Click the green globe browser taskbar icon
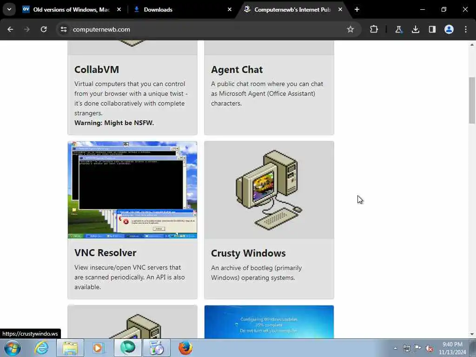 (127, 348)
